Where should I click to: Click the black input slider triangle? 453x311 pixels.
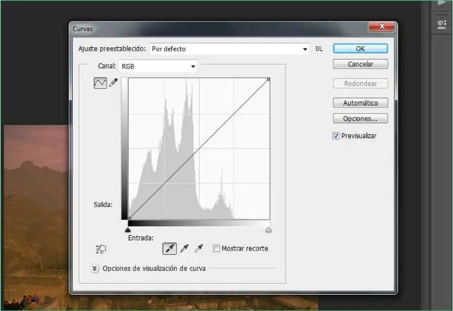click(x=128, y=230)
